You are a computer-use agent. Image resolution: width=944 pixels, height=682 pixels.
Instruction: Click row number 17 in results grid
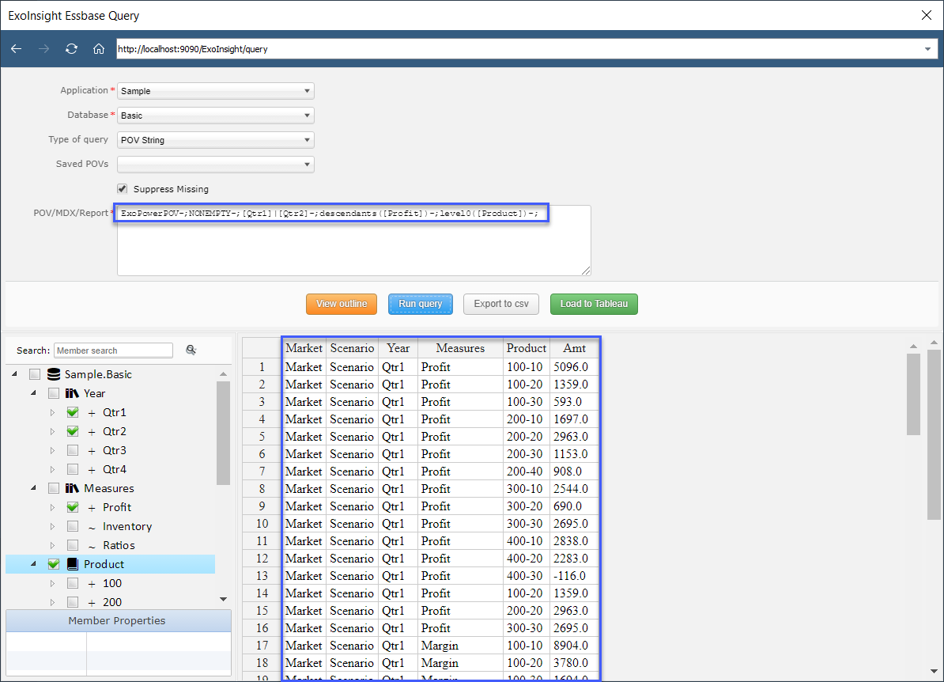pyautogui.click(x=262, y=646)
